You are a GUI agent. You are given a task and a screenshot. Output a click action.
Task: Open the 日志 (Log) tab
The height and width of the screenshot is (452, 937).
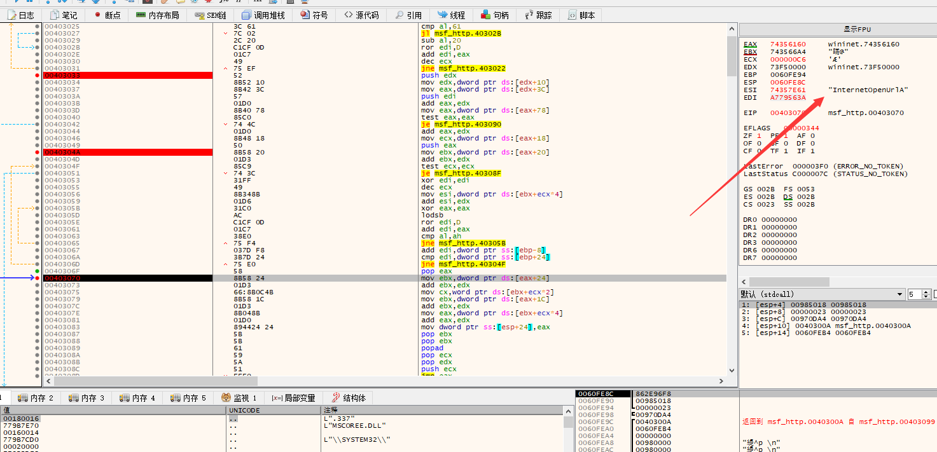click(21, 15)
